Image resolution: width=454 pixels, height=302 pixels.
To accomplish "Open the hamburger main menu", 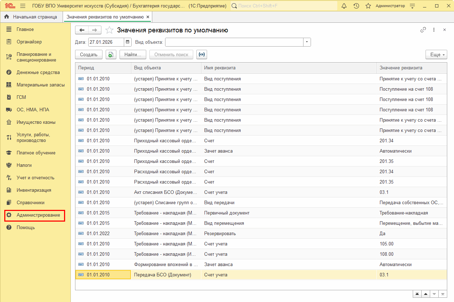I will 23,6.
